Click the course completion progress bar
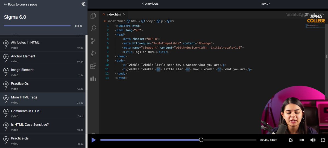The width and height of the screenshot is (328, 148). (x=37, y=26)
